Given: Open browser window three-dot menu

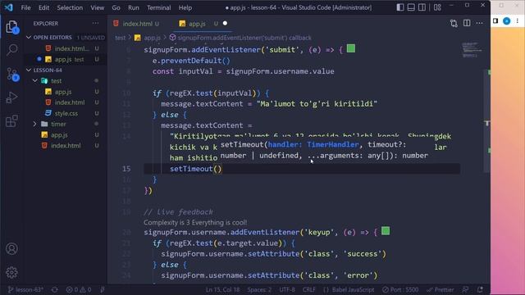Looking at the screenshot, I should point(518,21).
